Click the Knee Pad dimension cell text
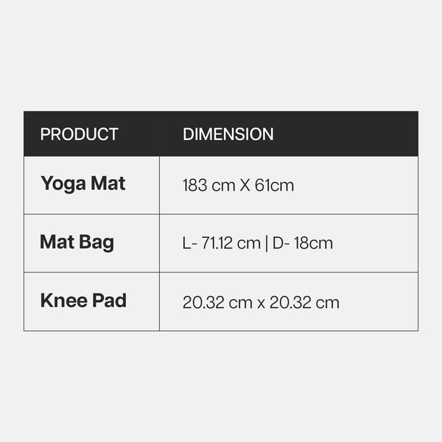442x442 pixels. pos(261,302)
